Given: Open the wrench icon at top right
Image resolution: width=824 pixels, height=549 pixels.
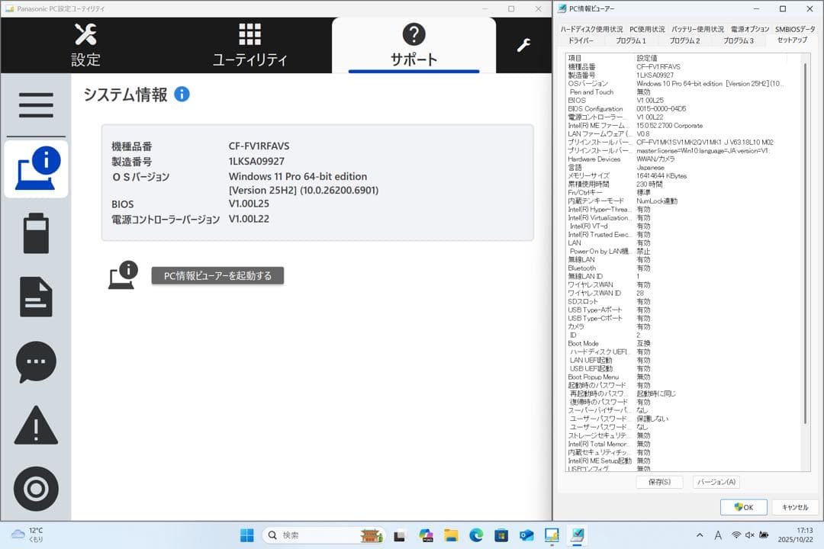Looking at the screenshot, I should click(523, 46).
